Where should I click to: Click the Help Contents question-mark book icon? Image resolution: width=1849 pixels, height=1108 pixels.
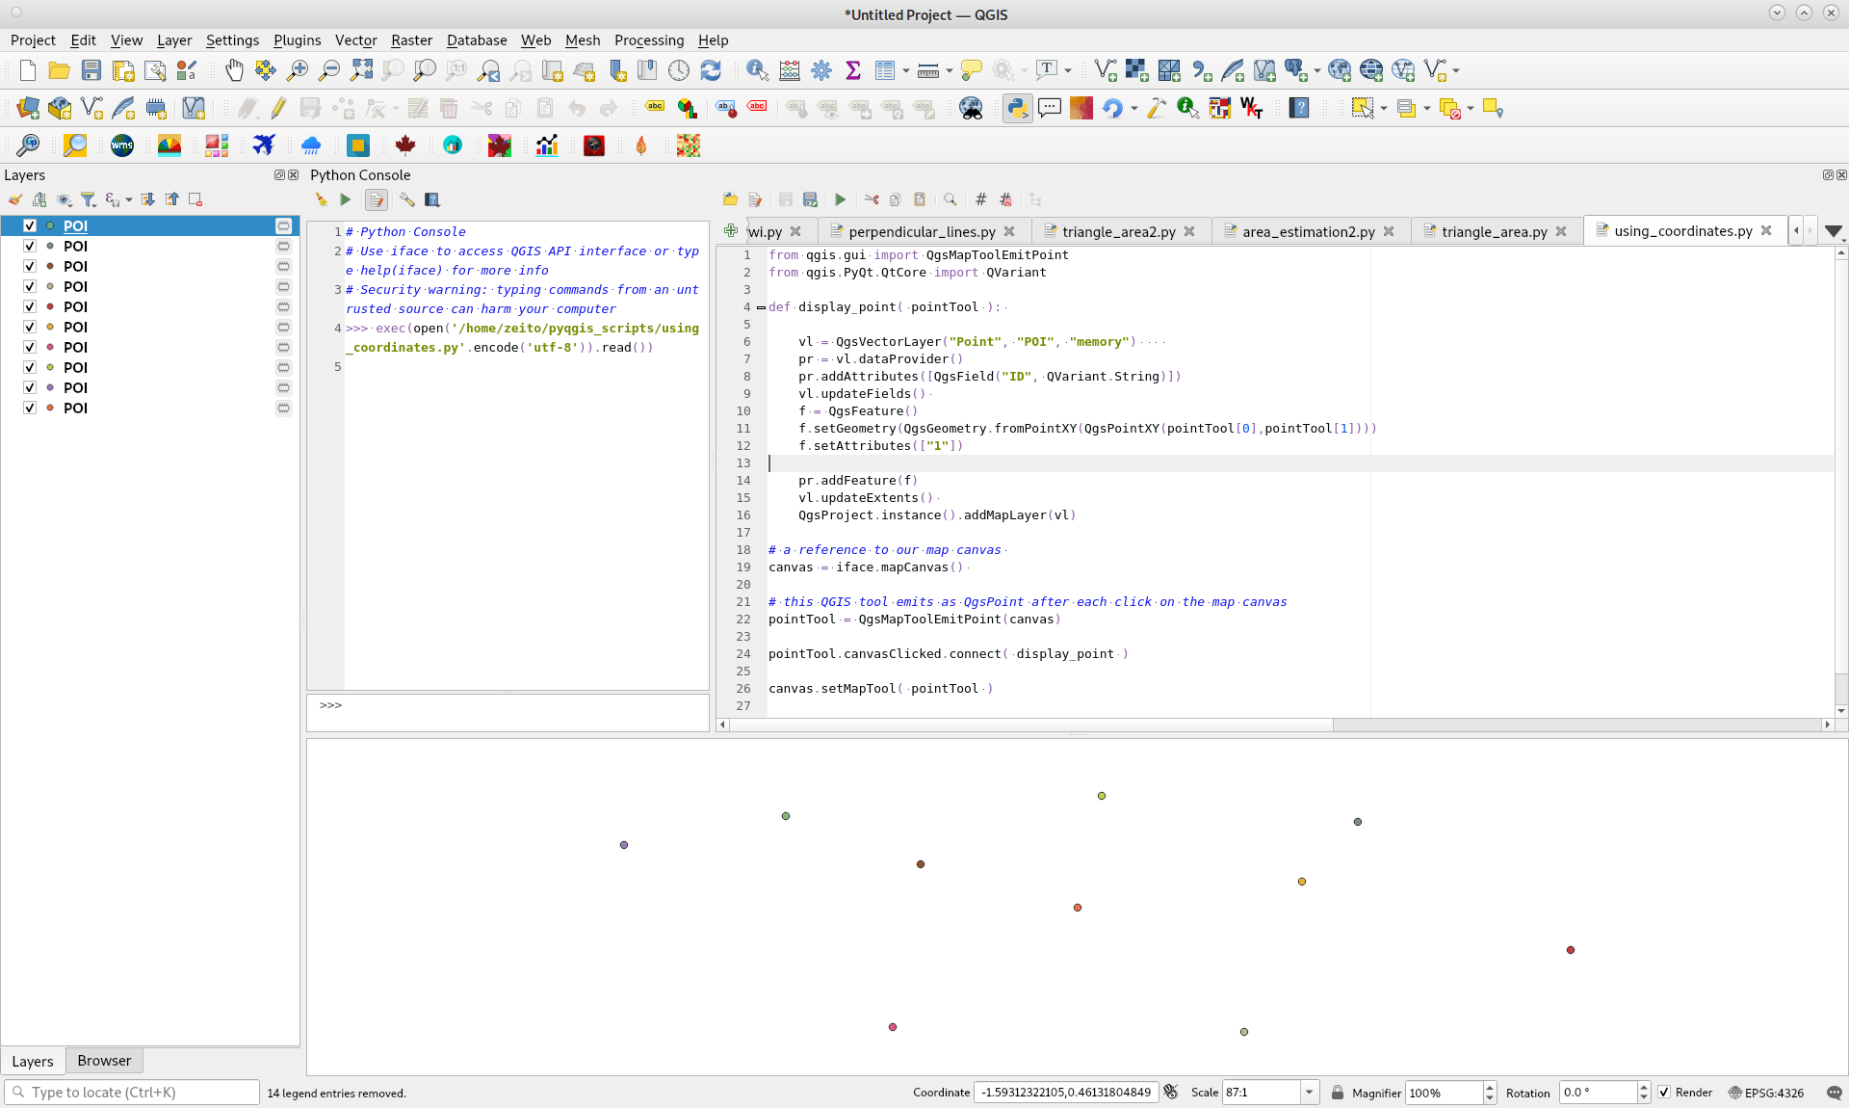click(1299, 108)
